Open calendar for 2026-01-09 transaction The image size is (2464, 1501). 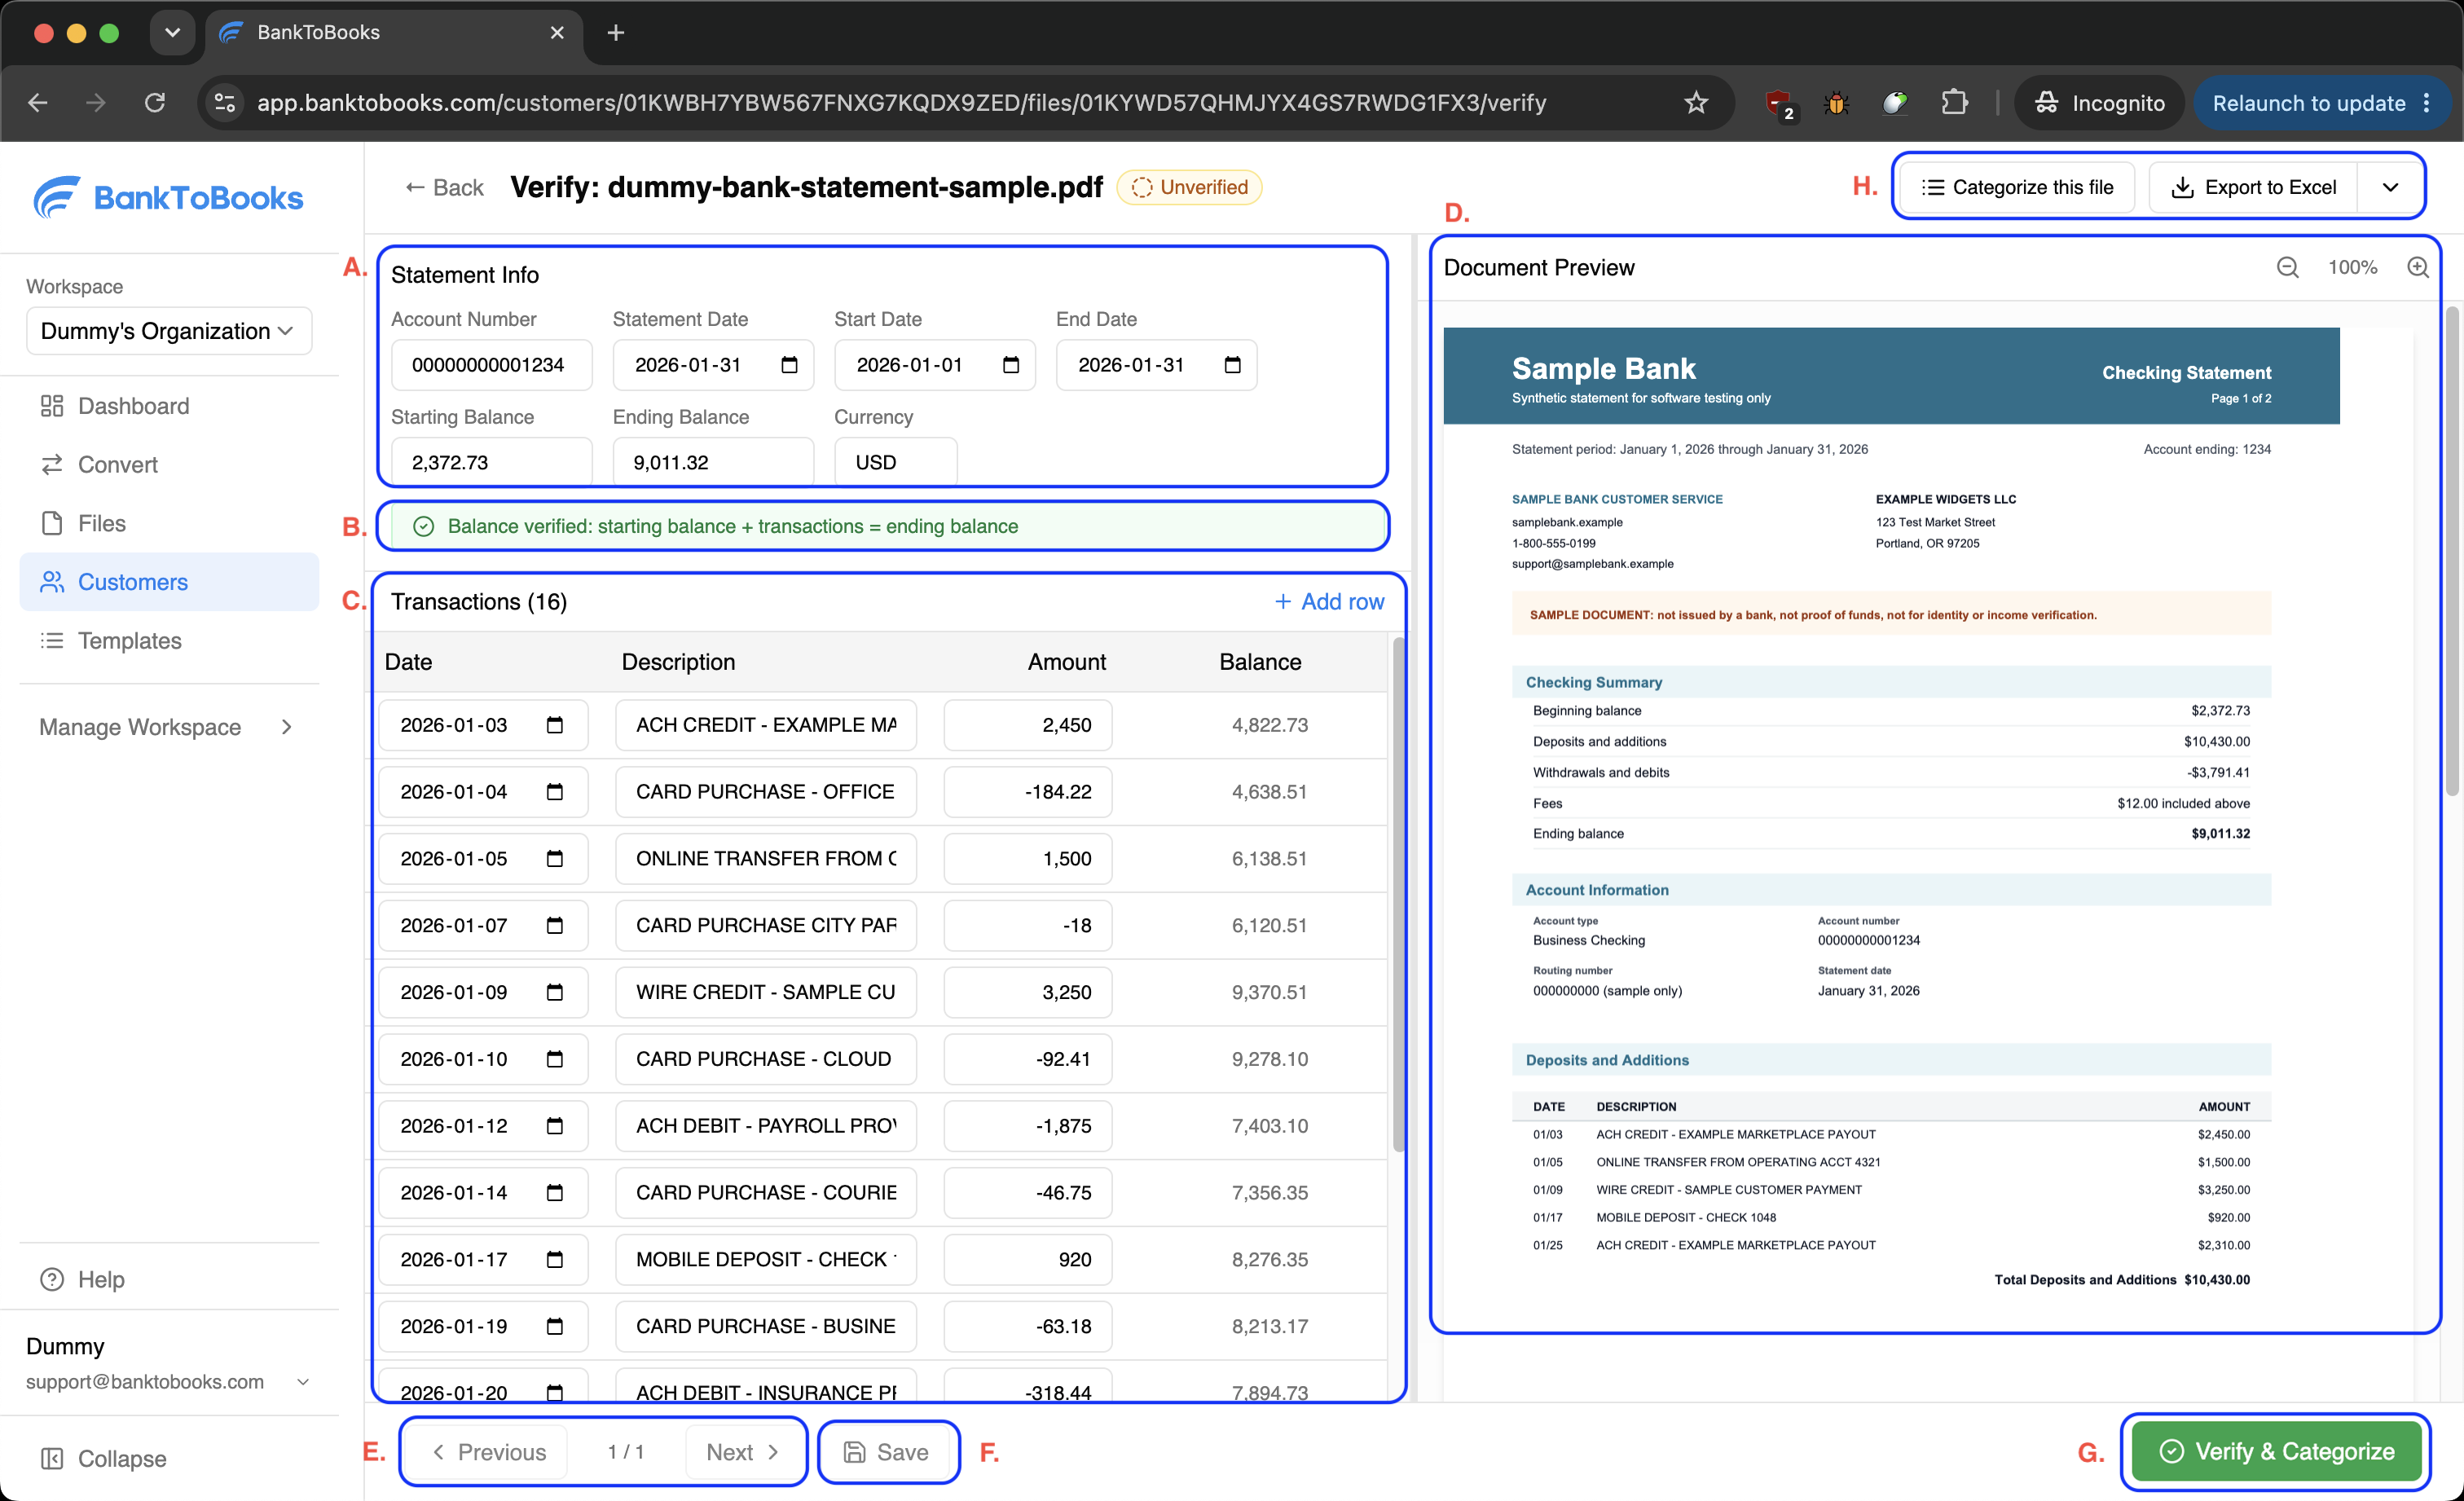pyautogui.click(x=555, y=993)
